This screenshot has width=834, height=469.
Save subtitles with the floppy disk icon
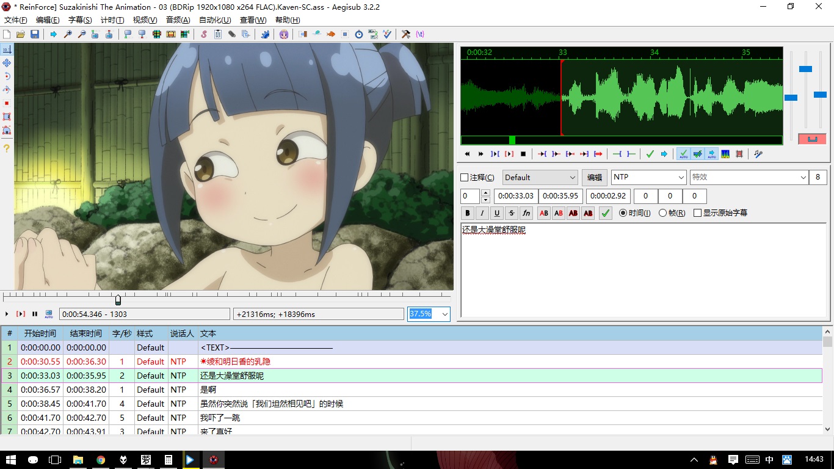click(x=35, y=34)
